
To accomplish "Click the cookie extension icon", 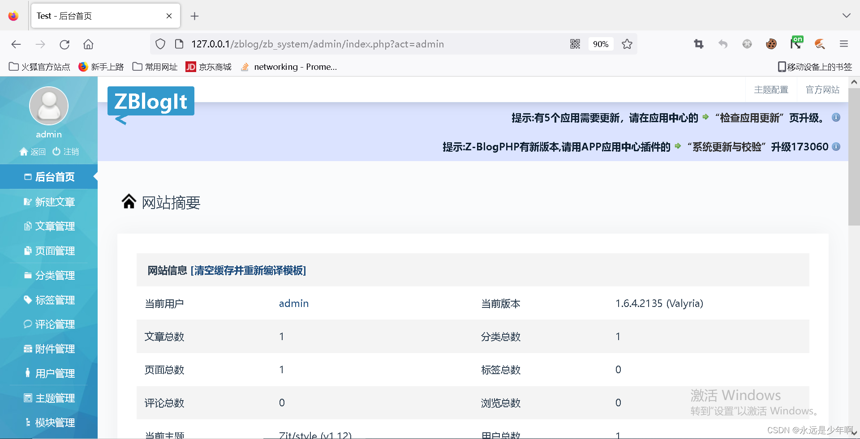I will click(x=771, y=44).
